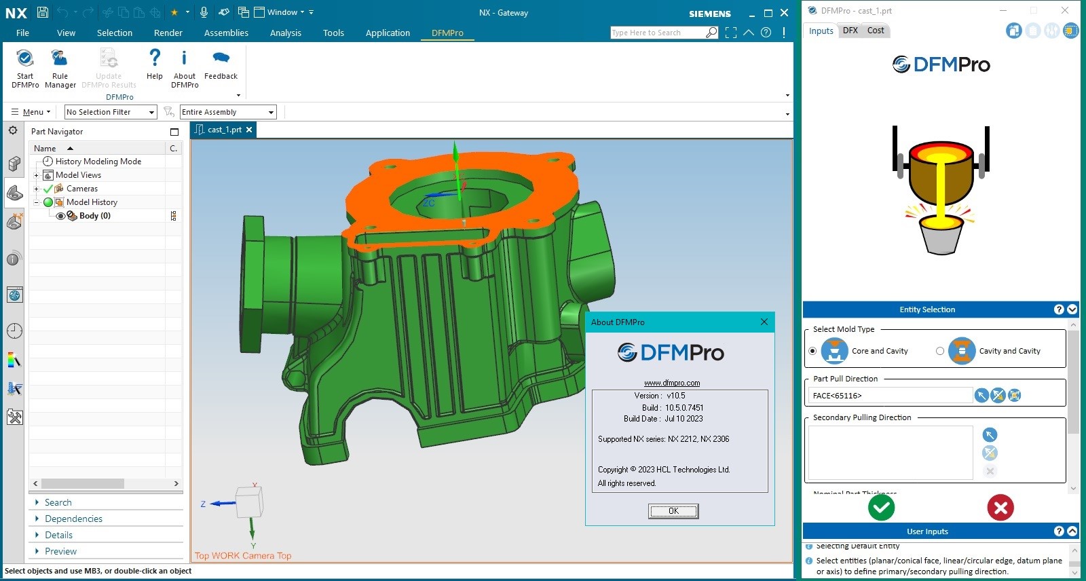Screen dimensions: 1086x581
Task: Select the Cavity and Cavity radio button
Action: pyautogui.click(x=940, y=351)
